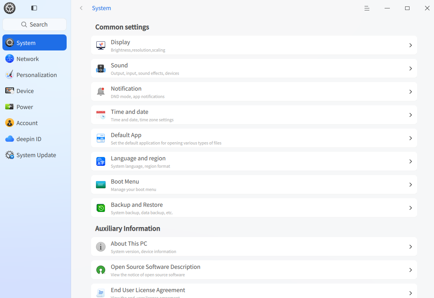Open the Account category
This screenshot has width=434, height=298.
(35, 123)
